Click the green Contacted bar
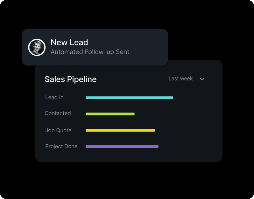This screenshot has height=199, width=254. click(x=110, y=114)
